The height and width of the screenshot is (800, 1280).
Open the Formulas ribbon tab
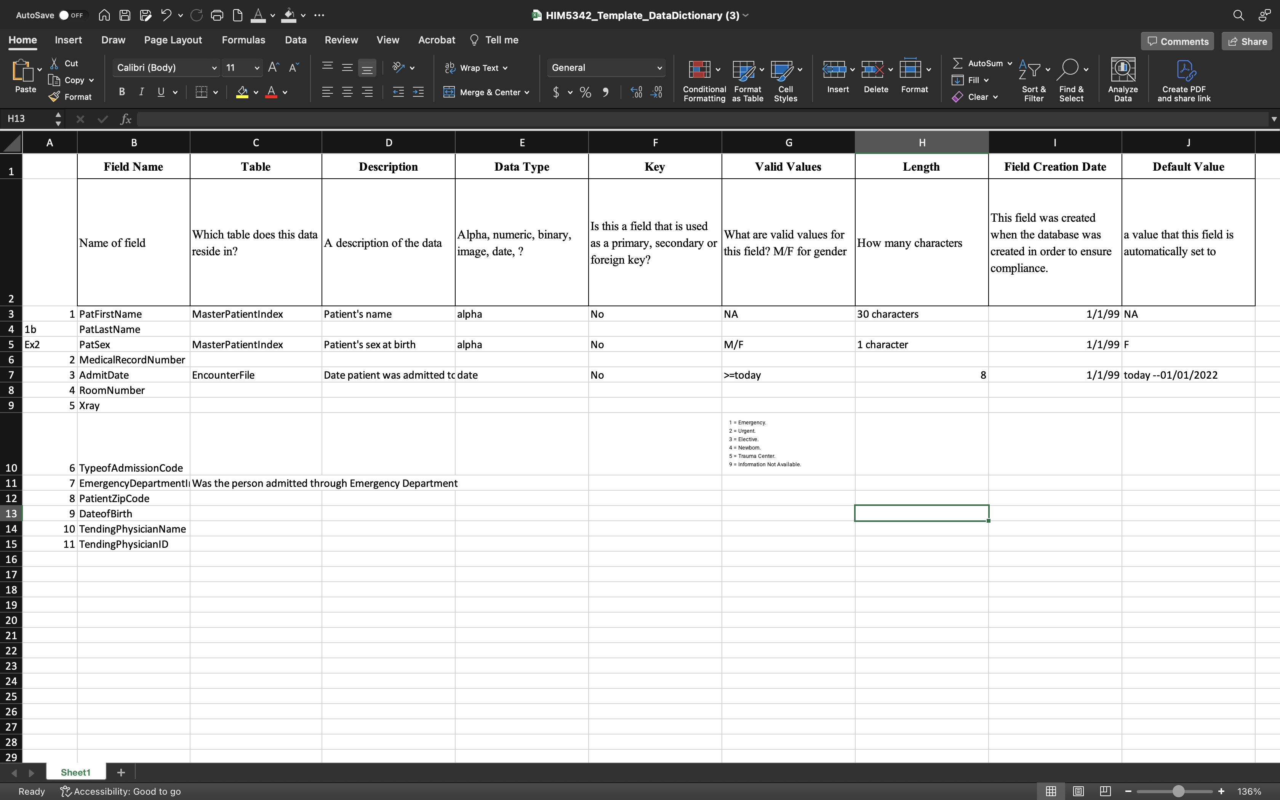click(243, 40)
